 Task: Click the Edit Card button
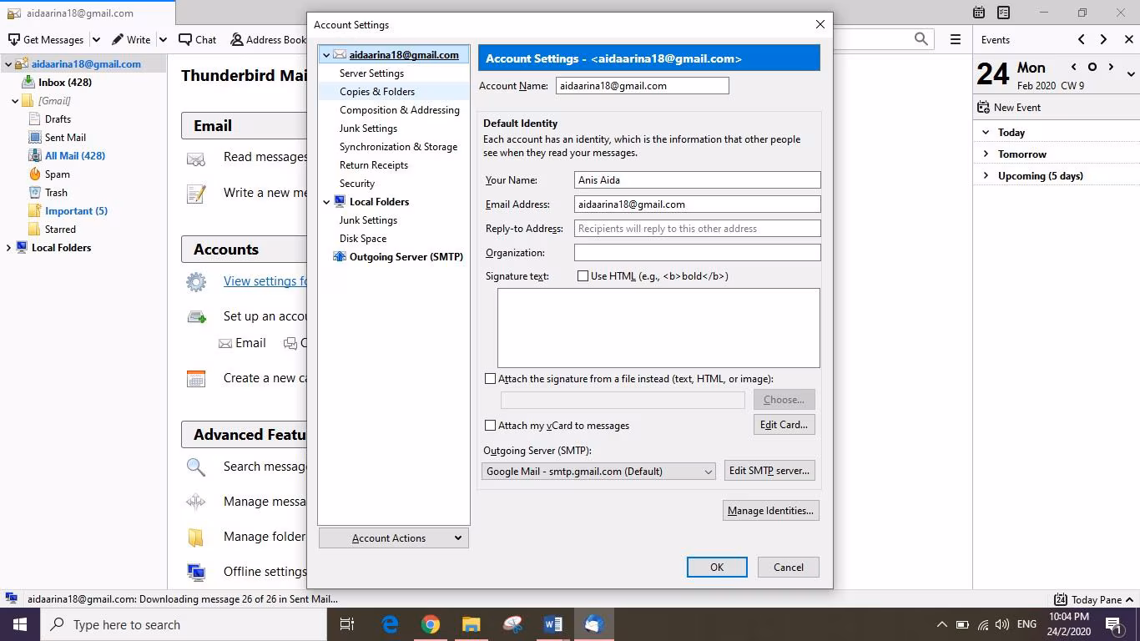point(784,425)
